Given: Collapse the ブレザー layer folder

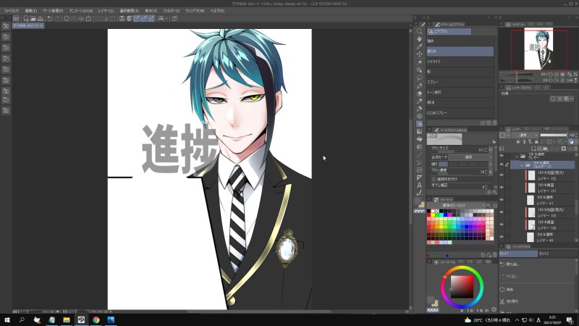Looking at the screenshot, I should (517, 156).
